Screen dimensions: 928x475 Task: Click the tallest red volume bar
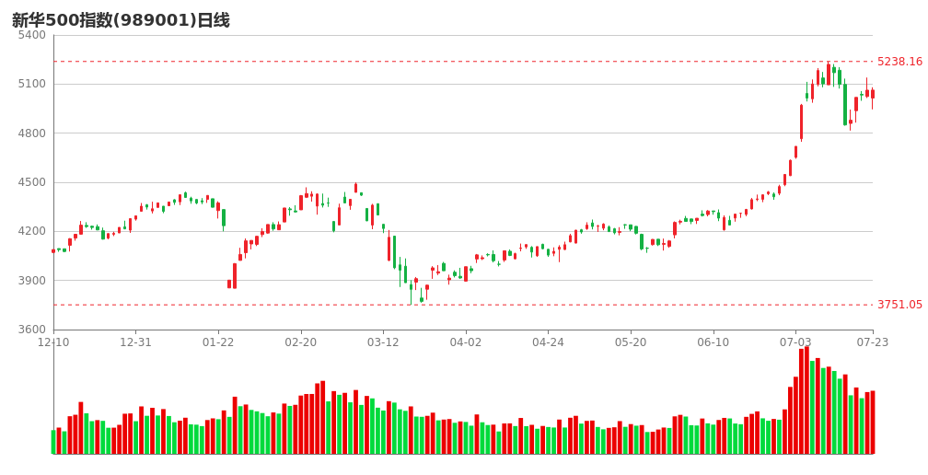(806, 400)
